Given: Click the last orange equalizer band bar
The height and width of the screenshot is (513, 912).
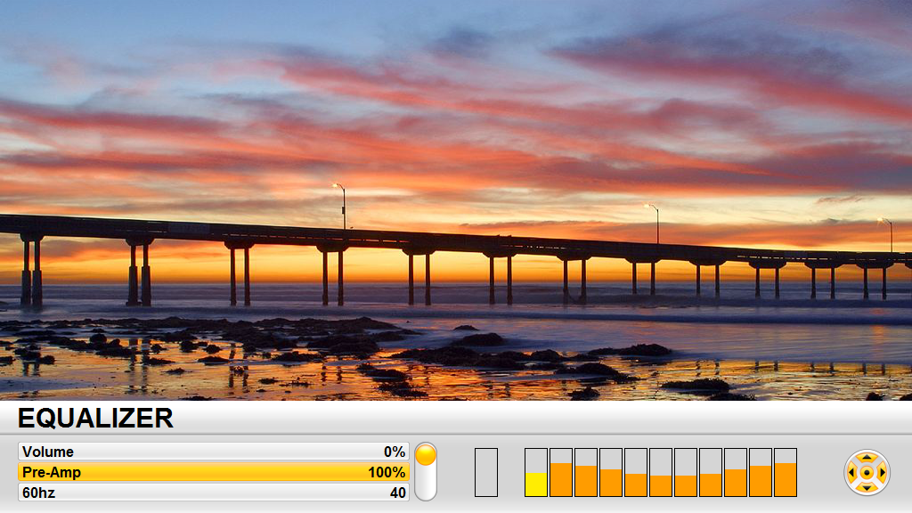Looking at the screenshot, I should pos(786,472).
